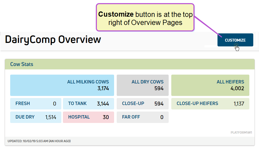Open the ALL DRY COWS tile
Screen dimensions: 259x150
(143, 85)
